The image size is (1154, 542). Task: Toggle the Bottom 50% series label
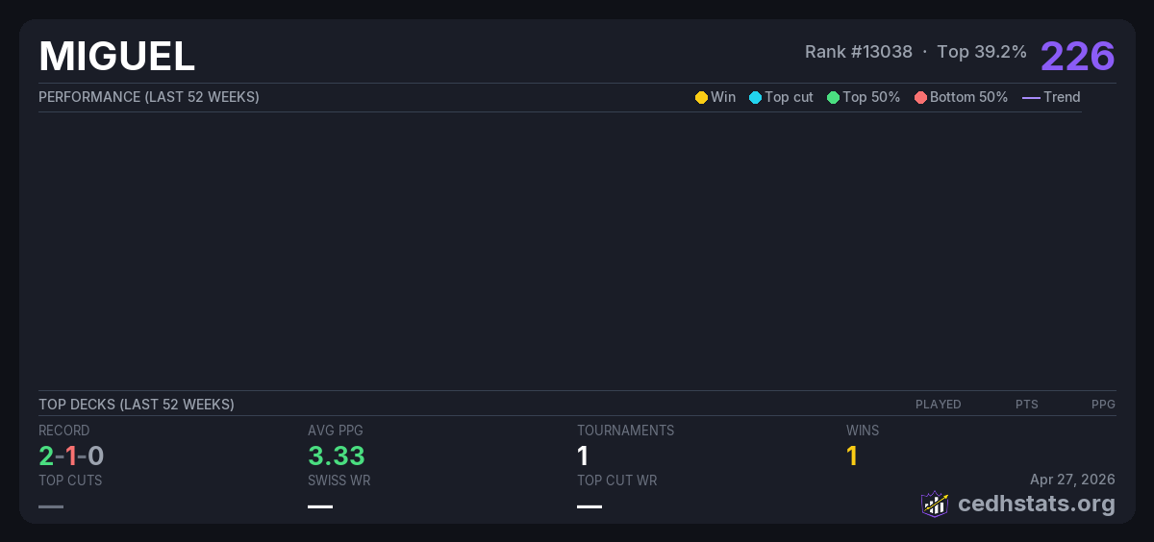(x=968, y=97)
